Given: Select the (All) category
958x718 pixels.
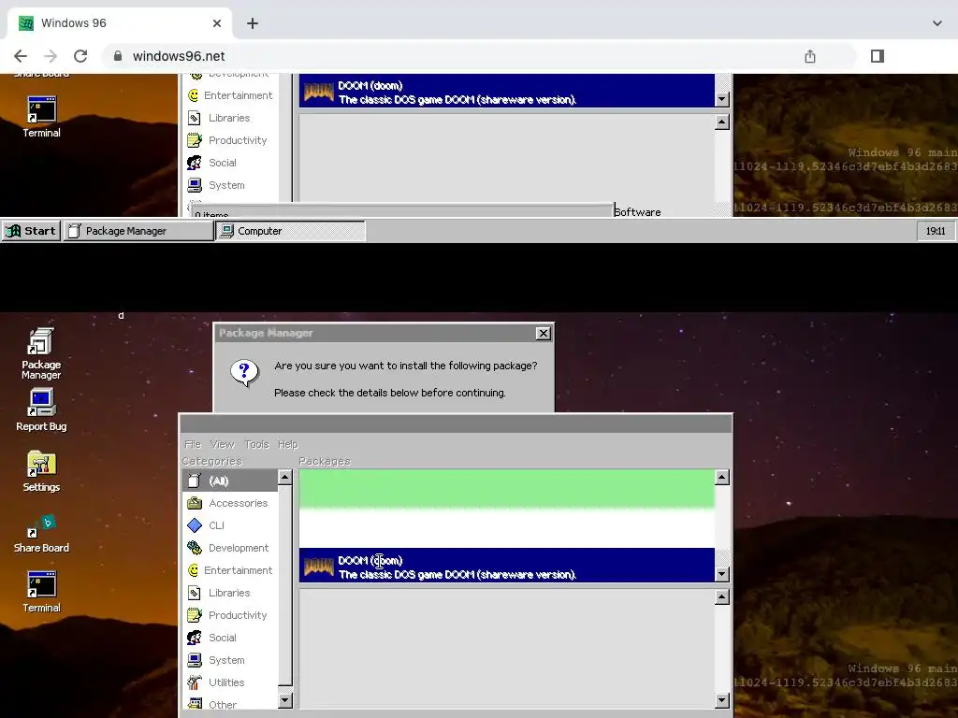Looking at the screenshot, I should [x=230, y=481].
